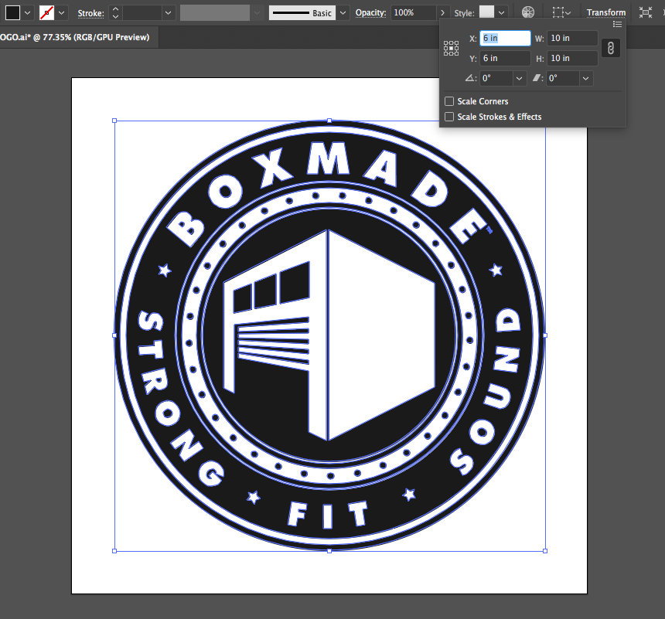Enable the Scale Corners checkbox

[x=449, y=101]
